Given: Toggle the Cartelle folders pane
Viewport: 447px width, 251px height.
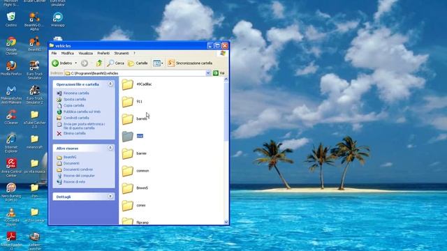Looking at the screenshot, I should pos(138,63).
